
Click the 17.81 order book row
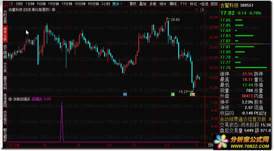(245, 47)
